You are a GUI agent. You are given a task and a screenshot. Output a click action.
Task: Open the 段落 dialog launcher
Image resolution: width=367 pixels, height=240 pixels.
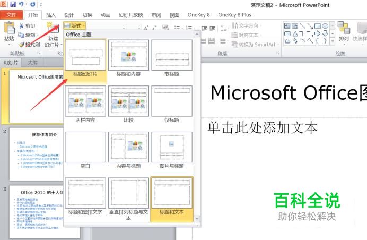click(x=278, y=53)
